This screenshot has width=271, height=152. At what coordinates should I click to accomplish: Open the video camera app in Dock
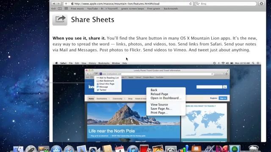click(x=94, y=149)
